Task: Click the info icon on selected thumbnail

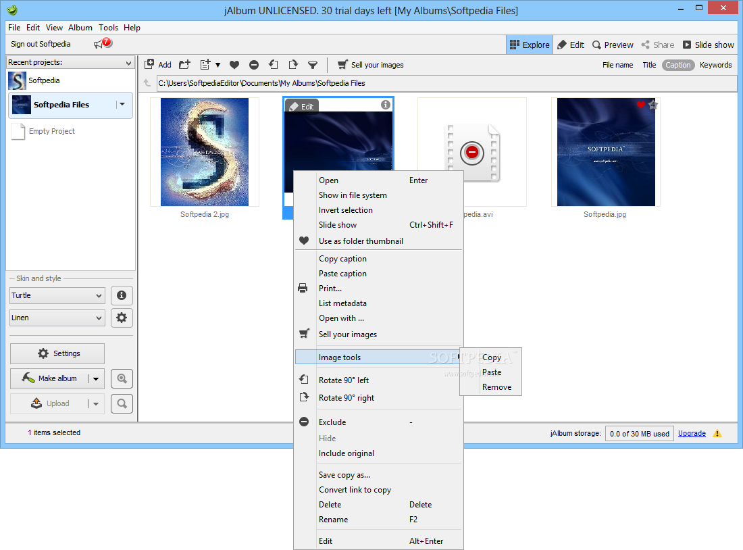Action: (386, 105)
